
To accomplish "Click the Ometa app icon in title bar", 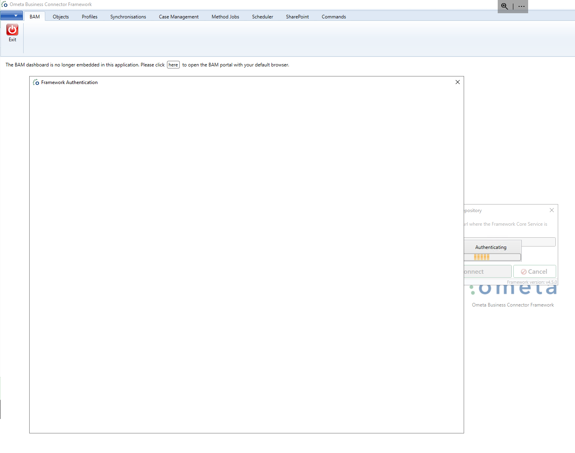I will pos(4,4).
